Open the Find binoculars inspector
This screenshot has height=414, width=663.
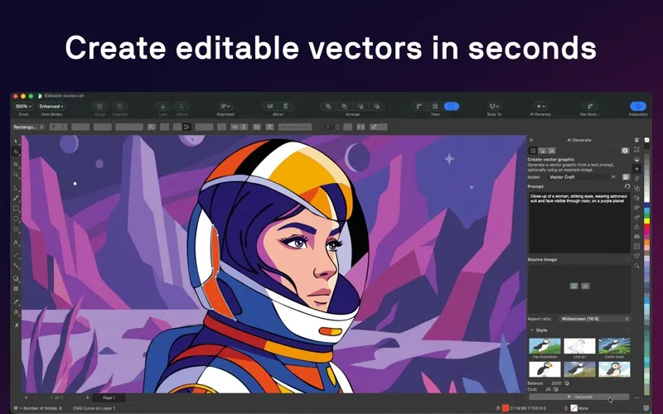click(x=636, y=237)
